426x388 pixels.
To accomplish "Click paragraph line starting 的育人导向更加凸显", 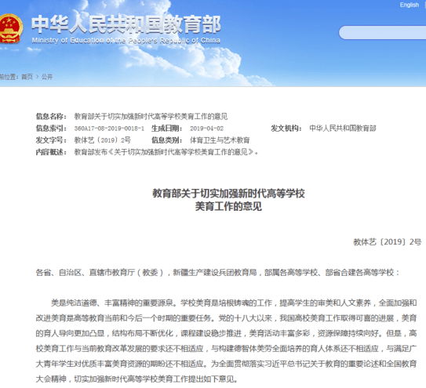I will [226, 333].
